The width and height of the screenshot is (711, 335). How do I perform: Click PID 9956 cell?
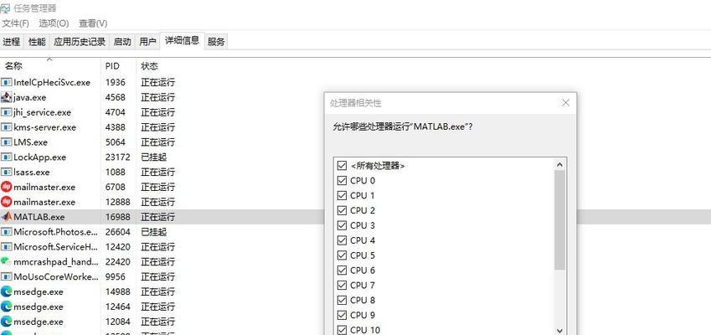tap(116, 276)
